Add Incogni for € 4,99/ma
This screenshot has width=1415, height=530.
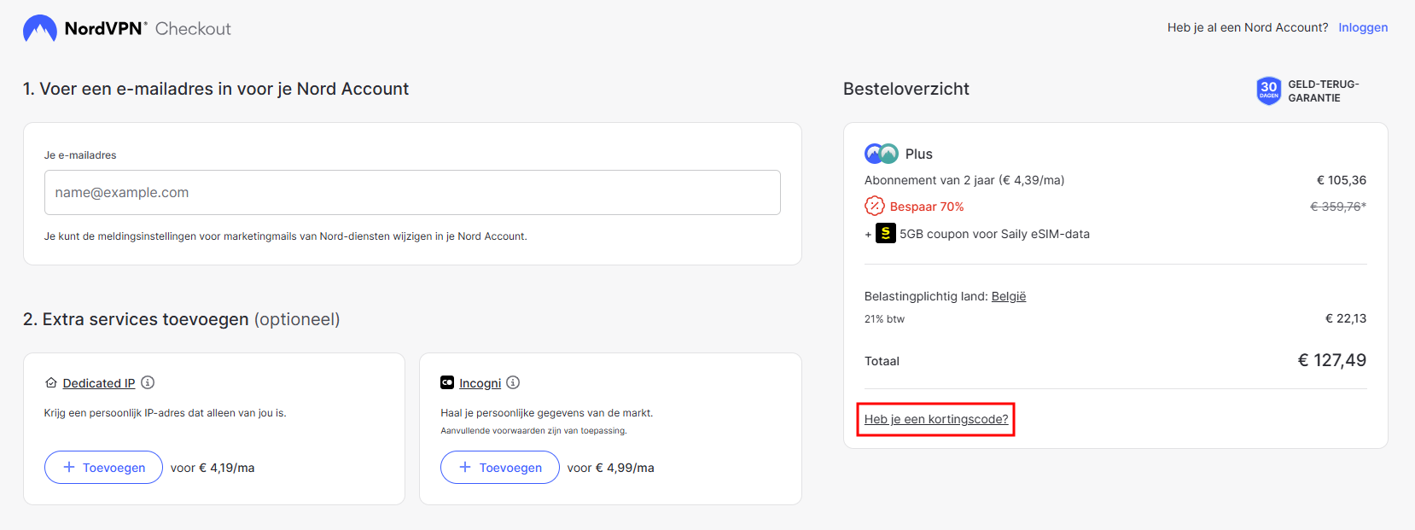click(x=500, y=468)
